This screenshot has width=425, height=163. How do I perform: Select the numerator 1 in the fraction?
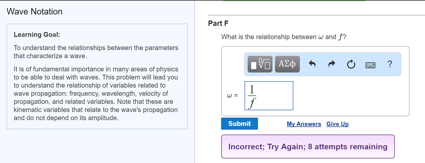pyautogui.click(x=251, y=89)
